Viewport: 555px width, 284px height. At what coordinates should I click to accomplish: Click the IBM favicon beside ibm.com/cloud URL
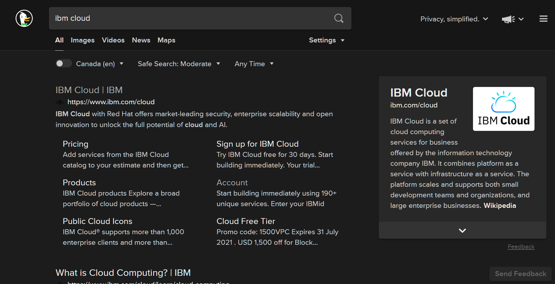tap(60, 102)
